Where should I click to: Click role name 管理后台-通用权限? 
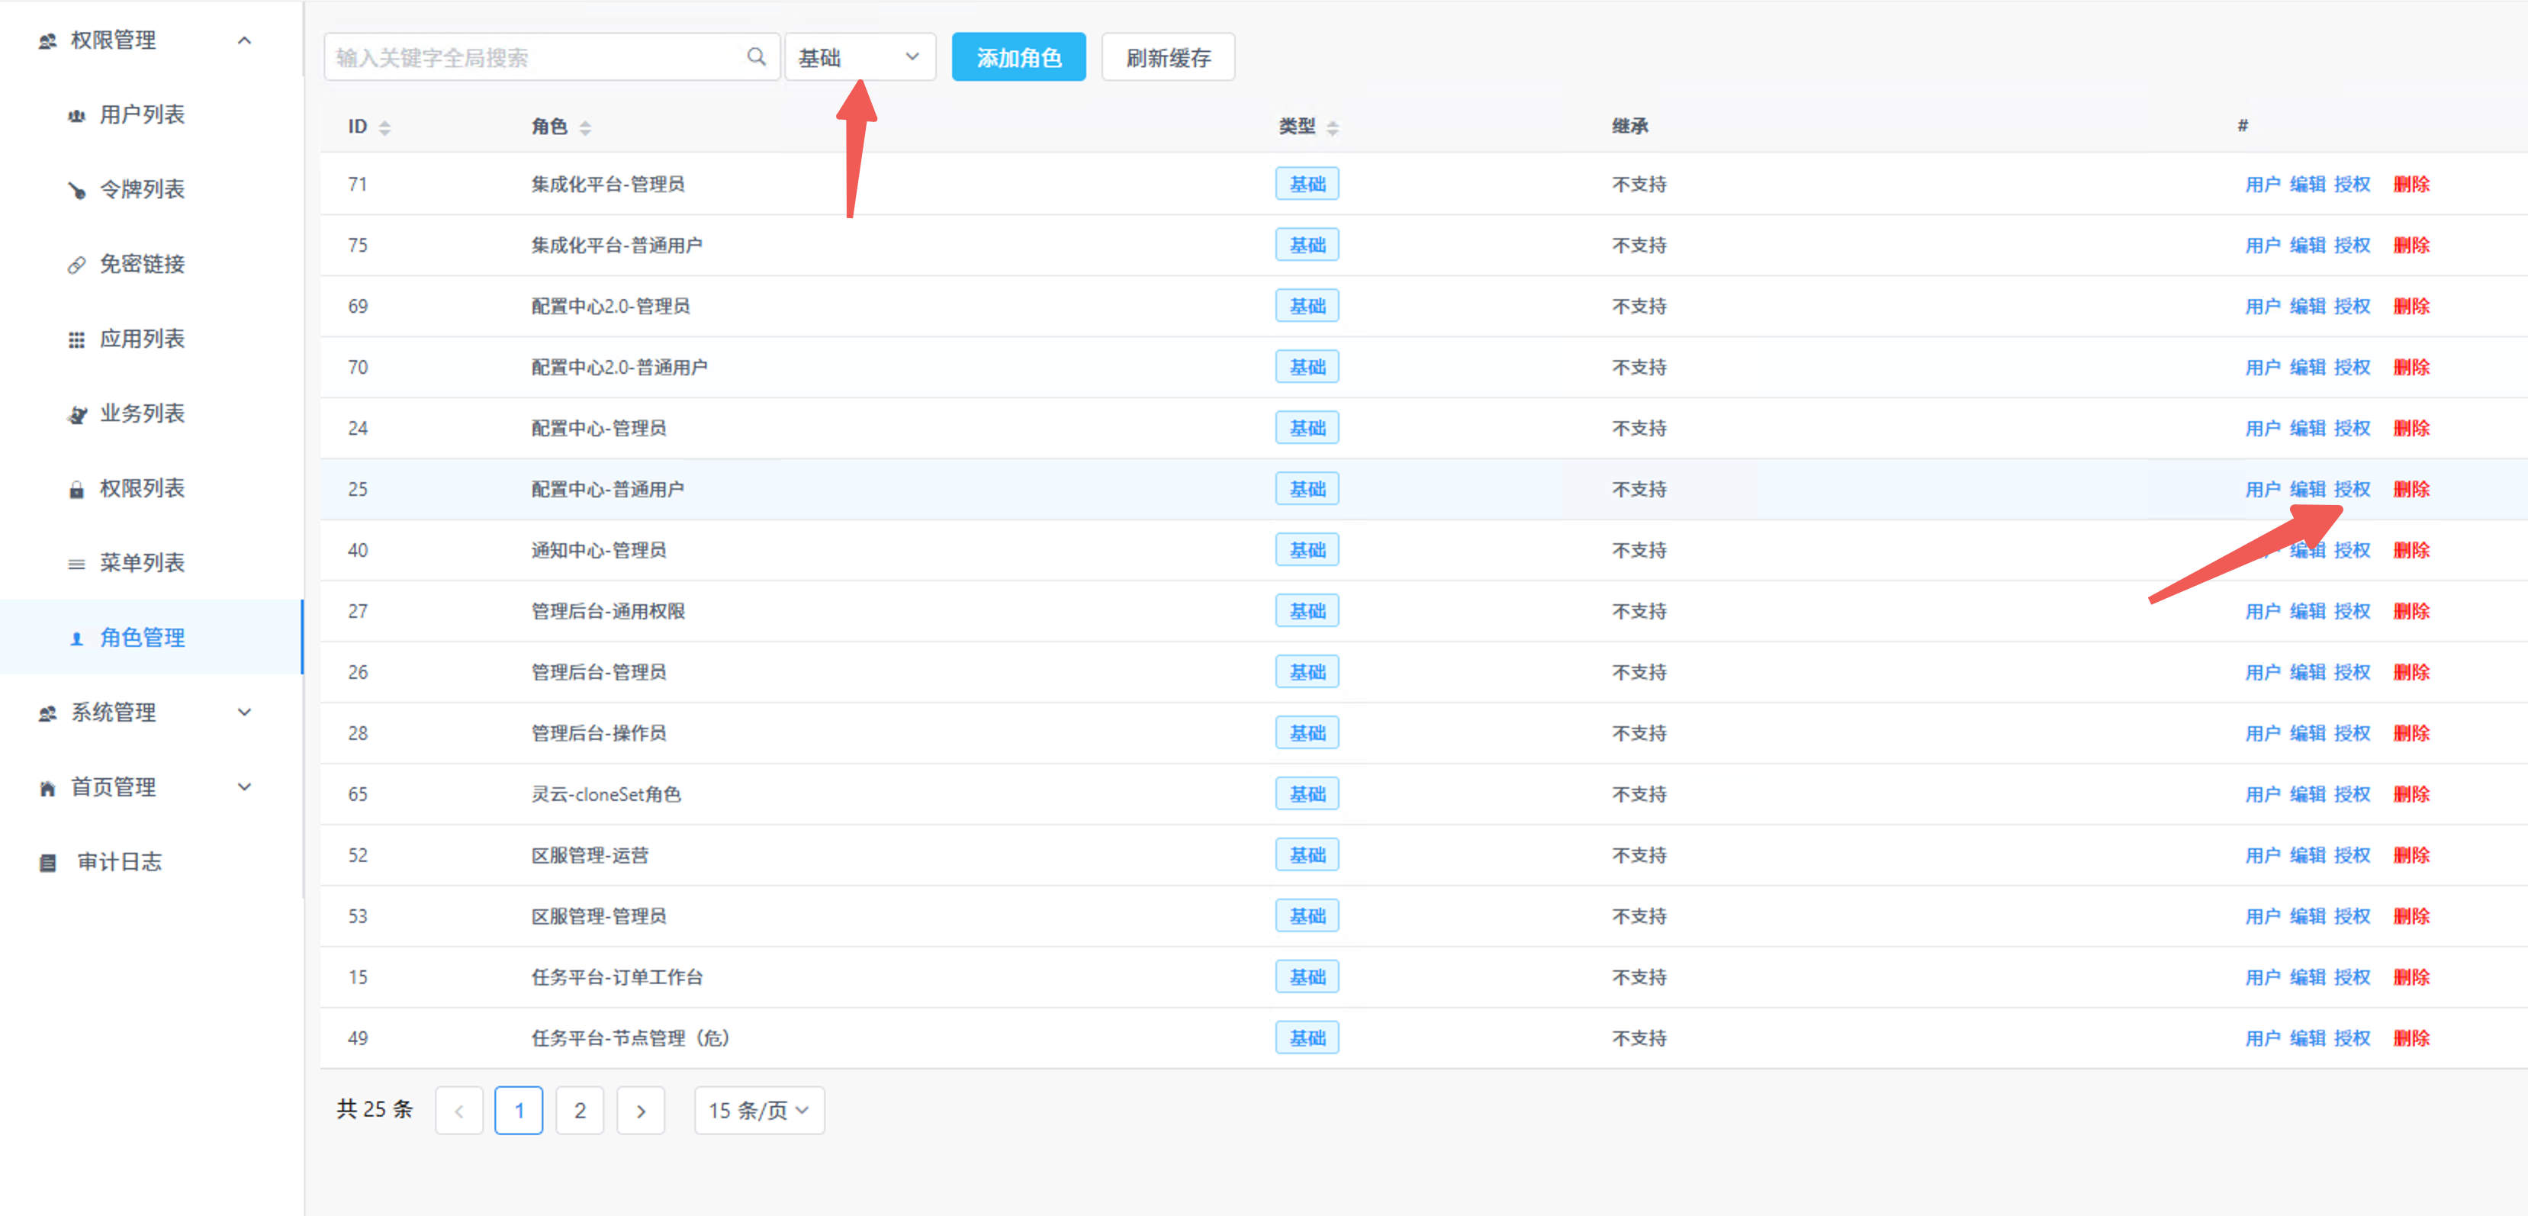pyautogui.click(x=607, y=612)
